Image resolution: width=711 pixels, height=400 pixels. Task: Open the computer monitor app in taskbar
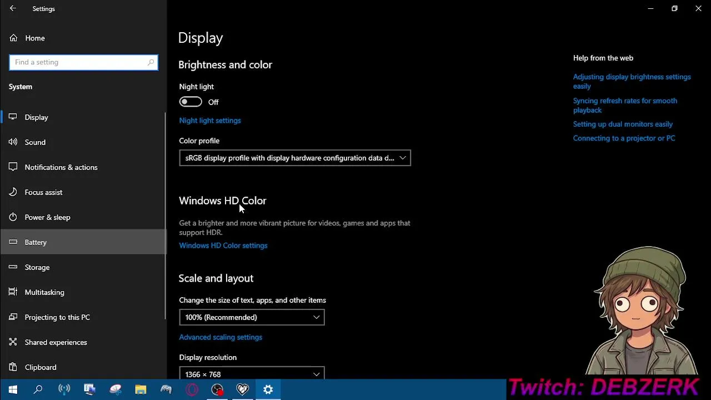89,390
